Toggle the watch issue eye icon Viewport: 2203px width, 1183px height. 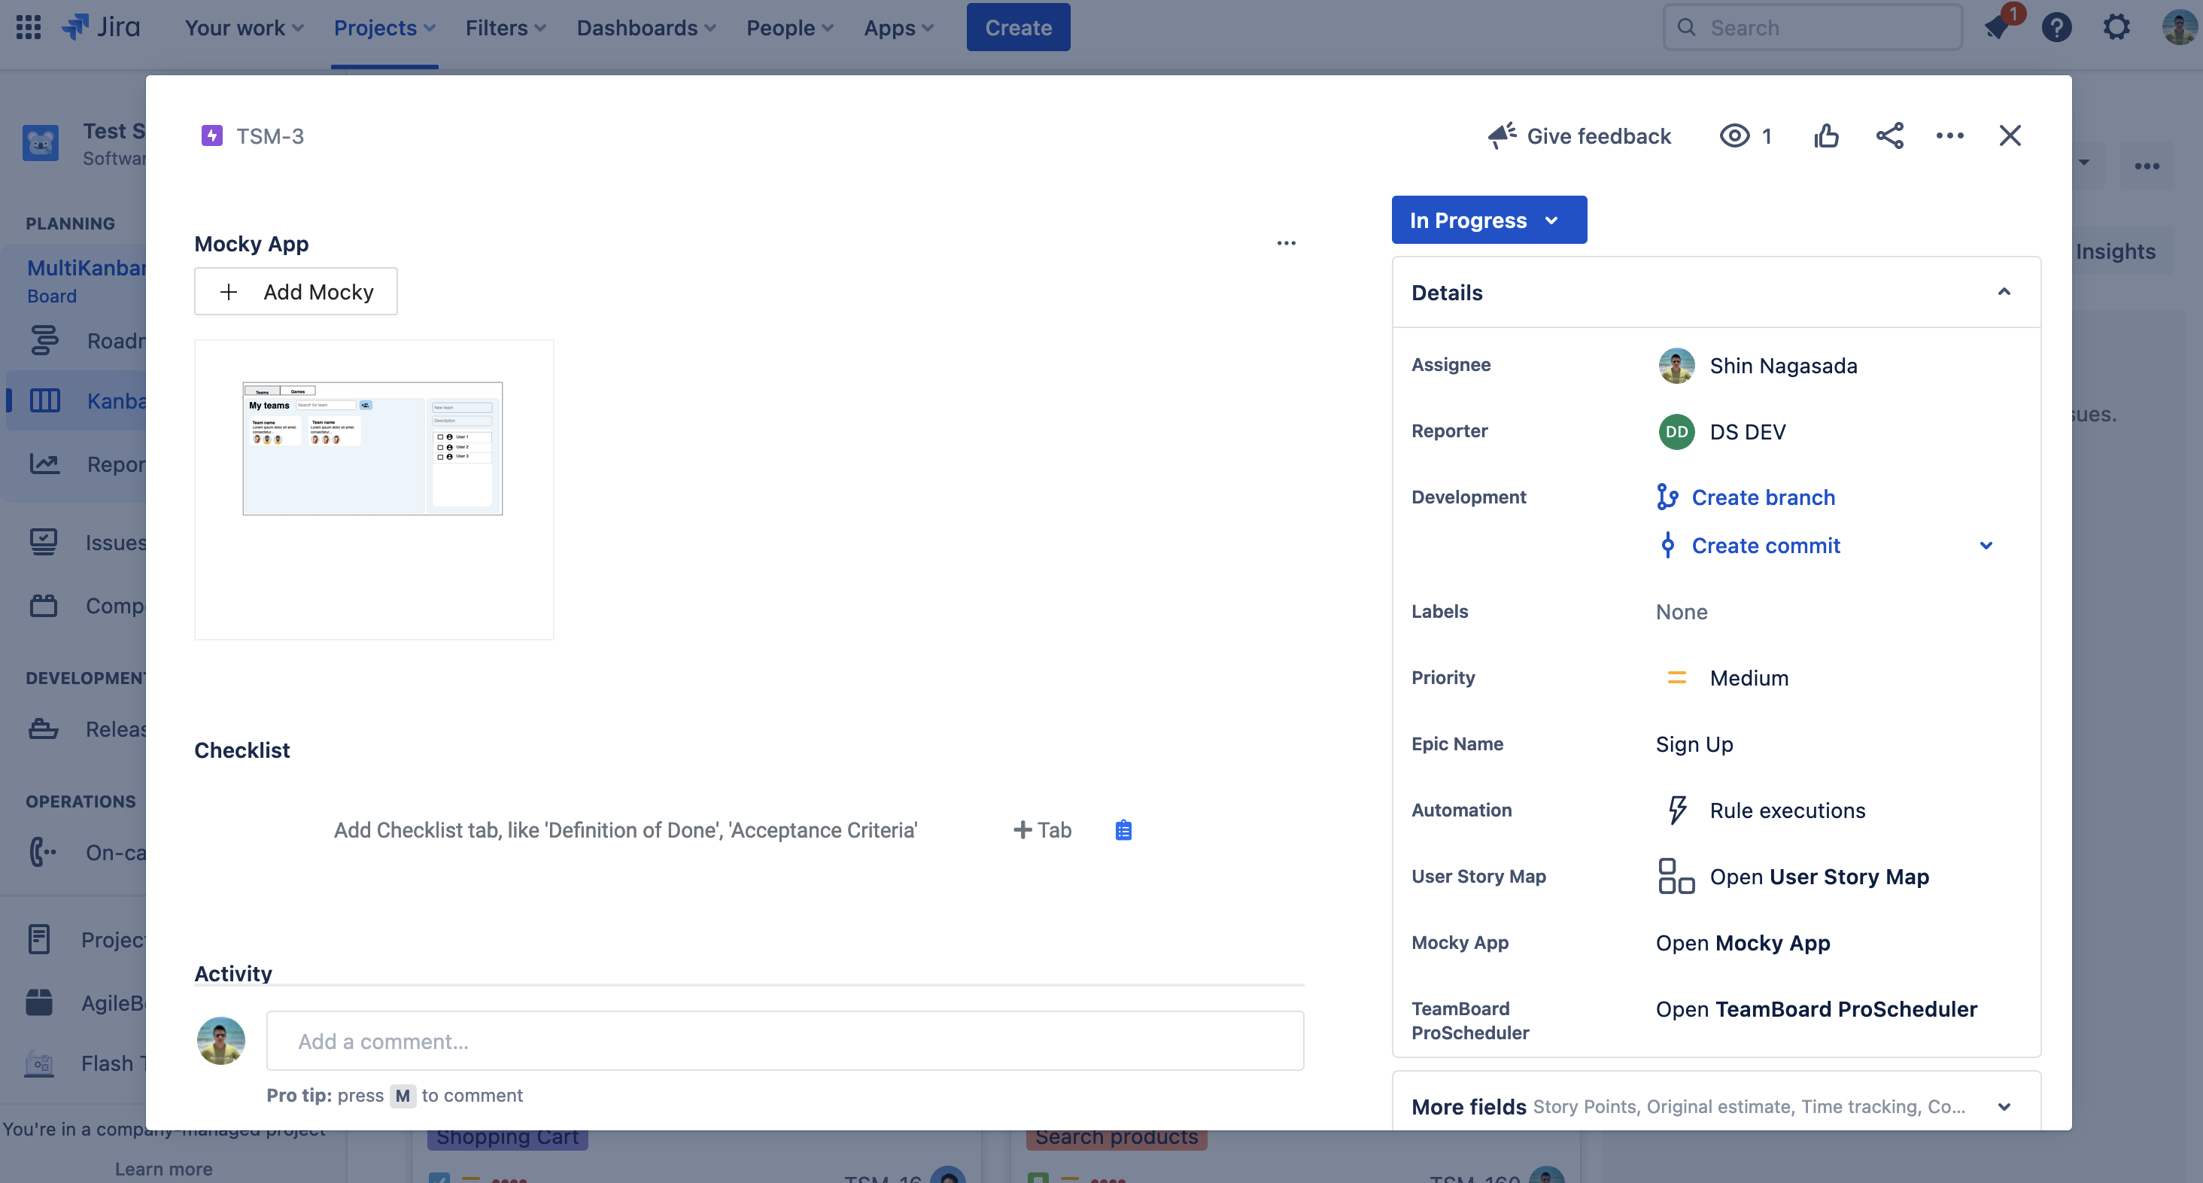point(1734,135)
